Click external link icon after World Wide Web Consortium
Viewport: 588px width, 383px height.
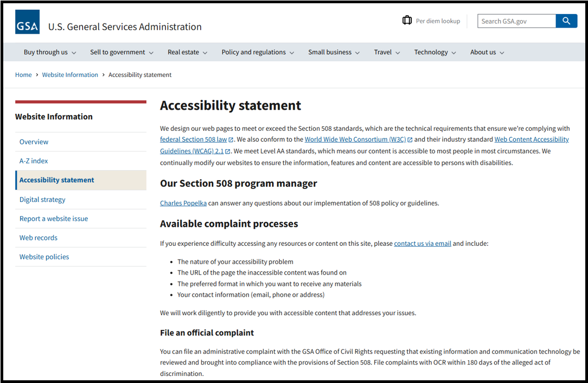click(x=410, y=140)
